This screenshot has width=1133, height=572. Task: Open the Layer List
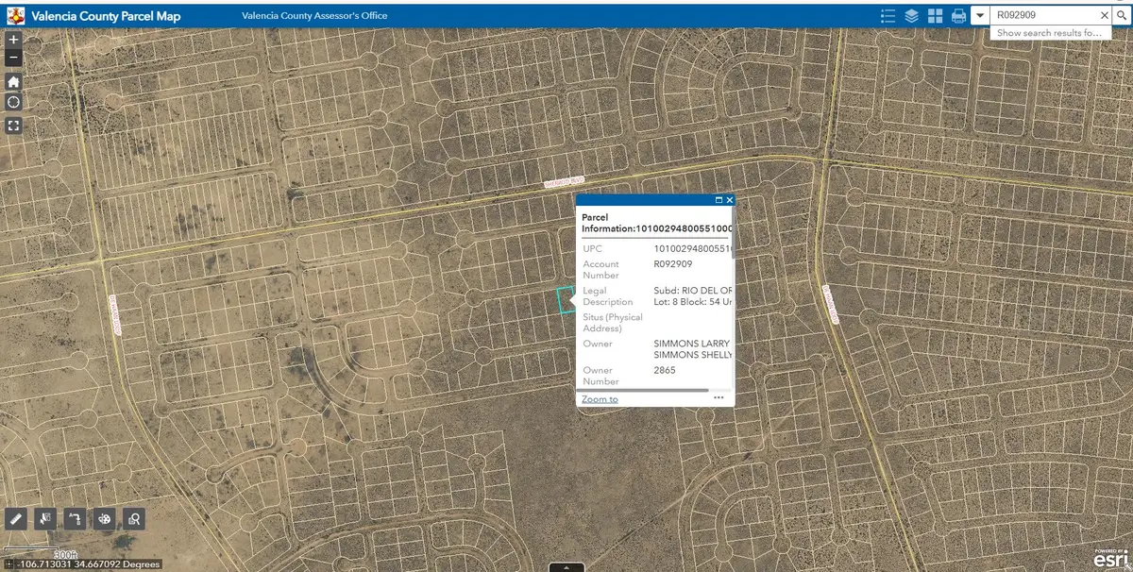click(x=910, y=15)
